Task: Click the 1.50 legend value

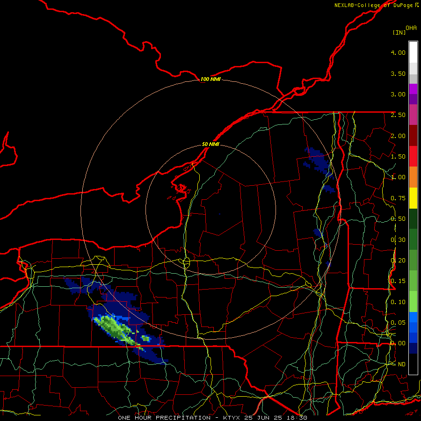Action: click(x=398, y=157)
